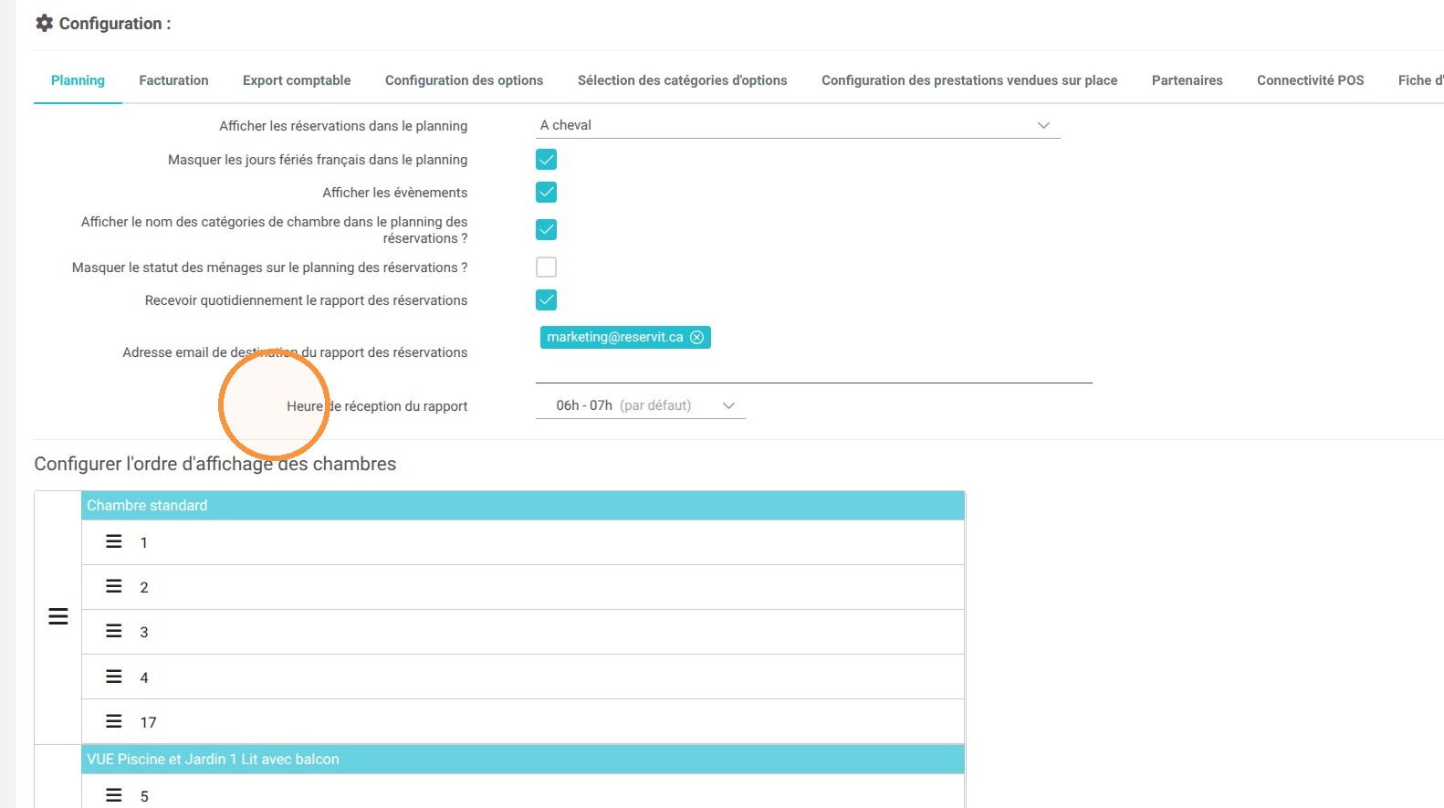Click the drag handle for room 3
The width and height of the screenshot is (1444, 808).
pos(114,631)
